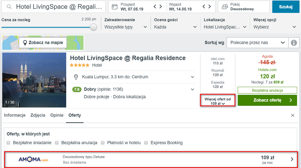
Task: Go to previous departure date arrow
Action: tap(204, 7)
